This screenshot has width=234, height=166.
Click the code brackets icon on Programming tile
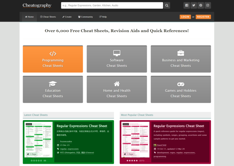pos(53,54)
